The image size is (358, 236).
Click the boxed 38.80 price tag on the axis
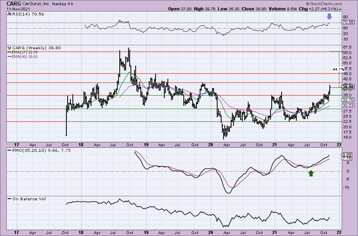[x=348, y=87]
